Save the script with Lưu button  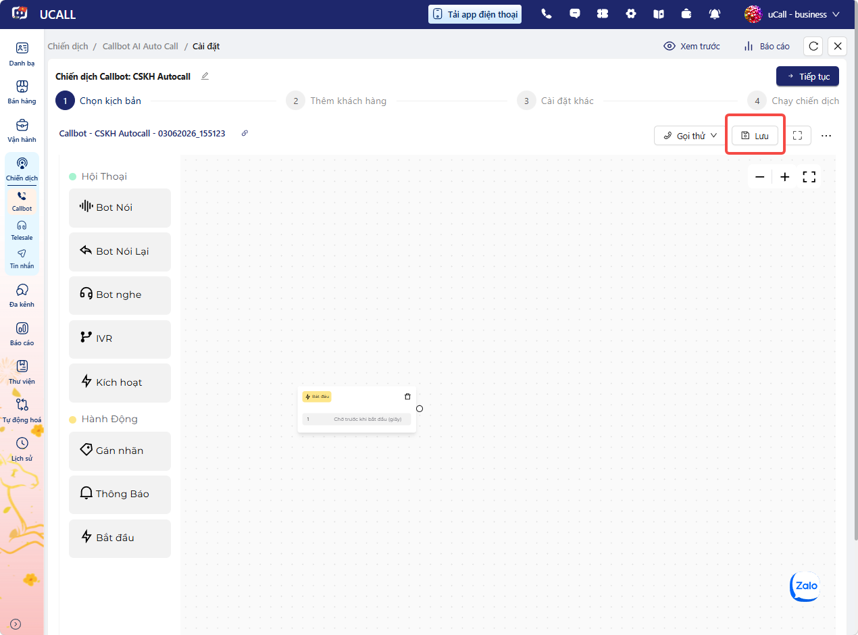tap(755, 135)
